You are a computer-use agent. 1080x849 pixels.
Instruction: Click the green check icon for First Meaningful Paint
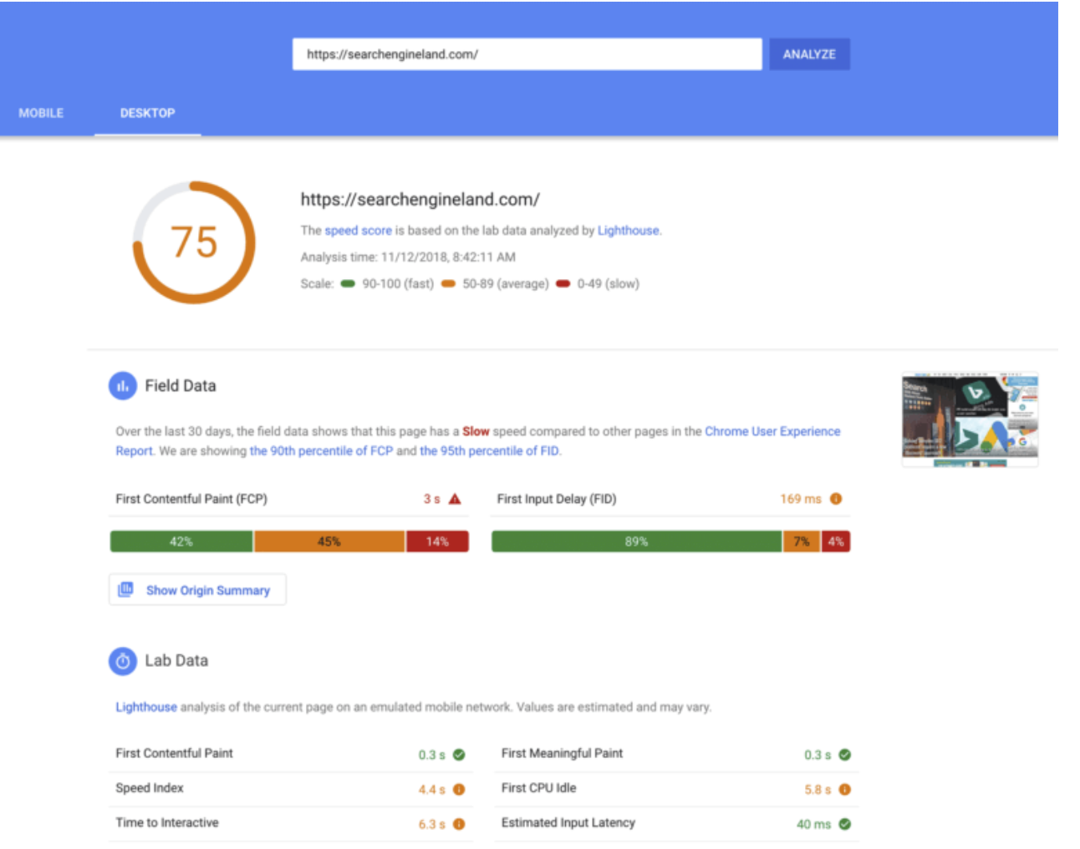(x=845, y=755)
